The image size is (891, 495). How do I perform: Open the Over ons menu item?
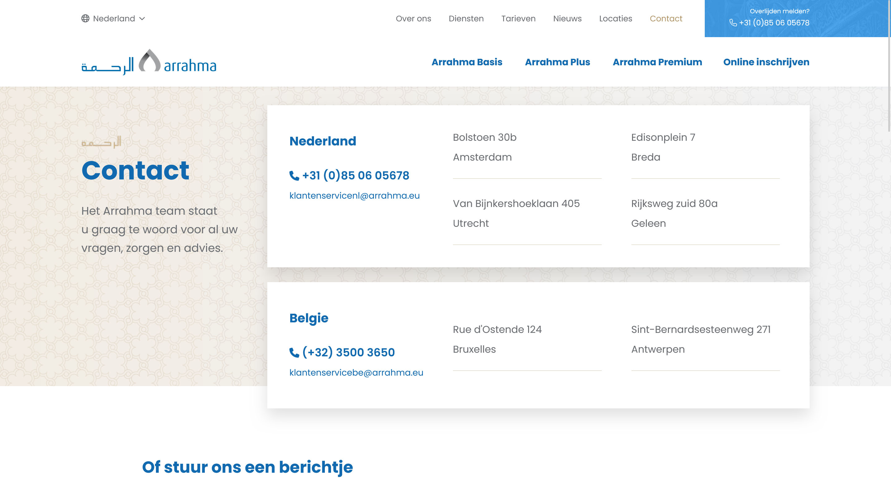pos(413,19)
